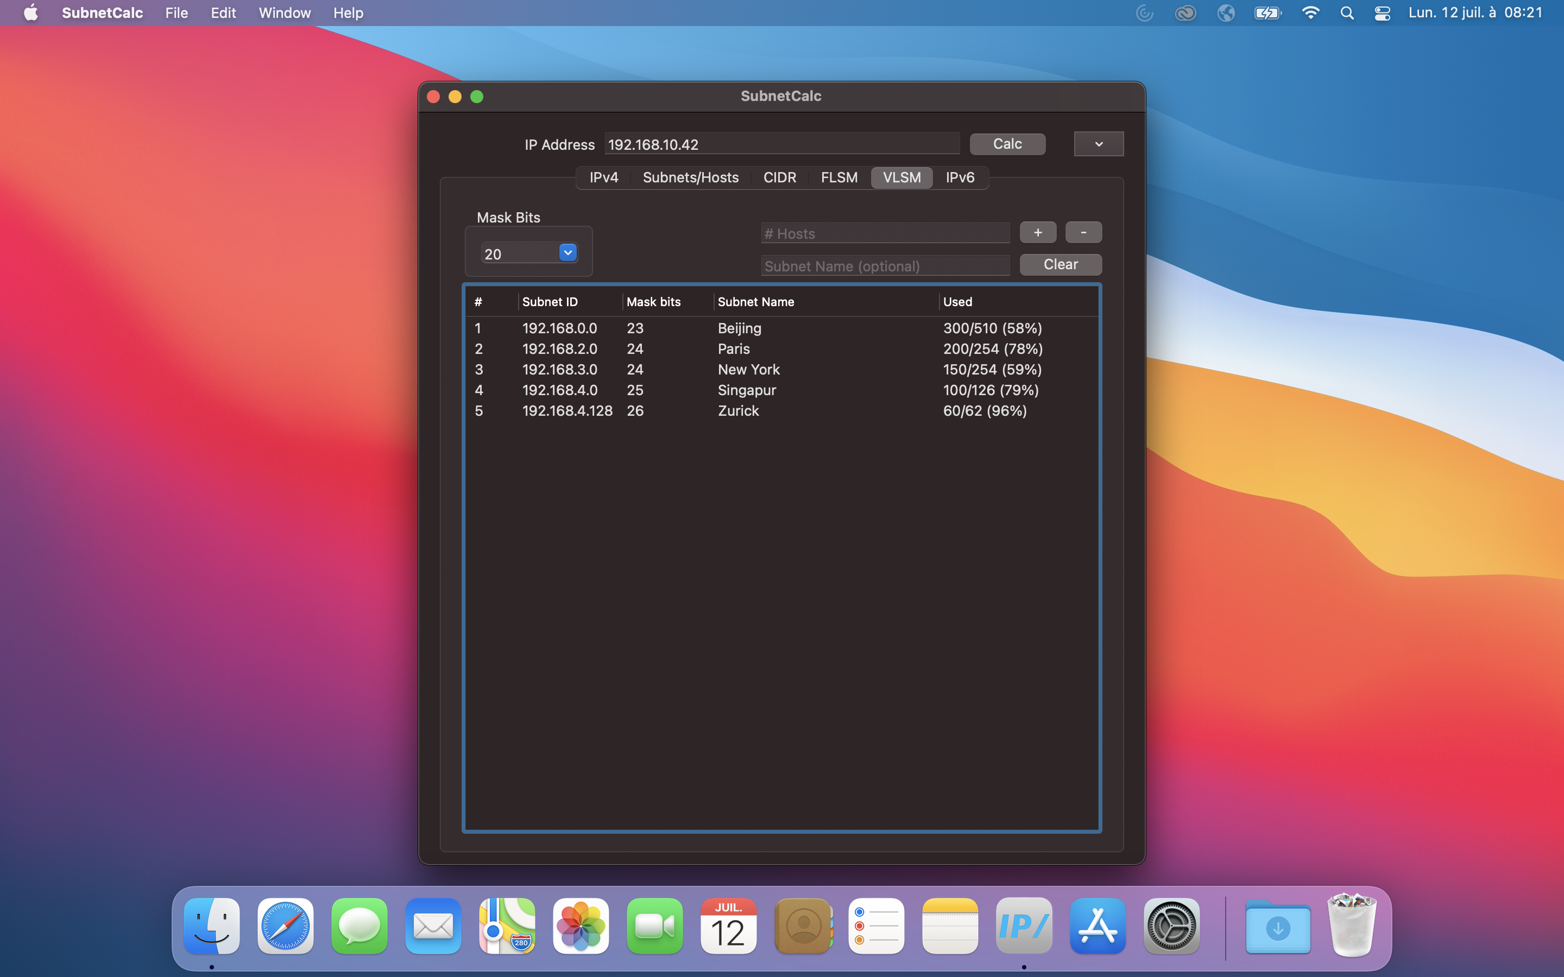
Task: Switch to the CIDR tab
Action: pyautogui.click(x=779, y=177)
